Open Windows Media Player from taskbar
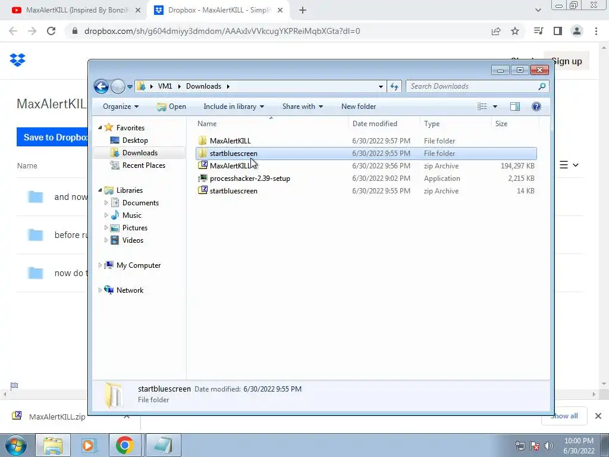The width and height of the screenshot is (609, 457). point(89,445)
